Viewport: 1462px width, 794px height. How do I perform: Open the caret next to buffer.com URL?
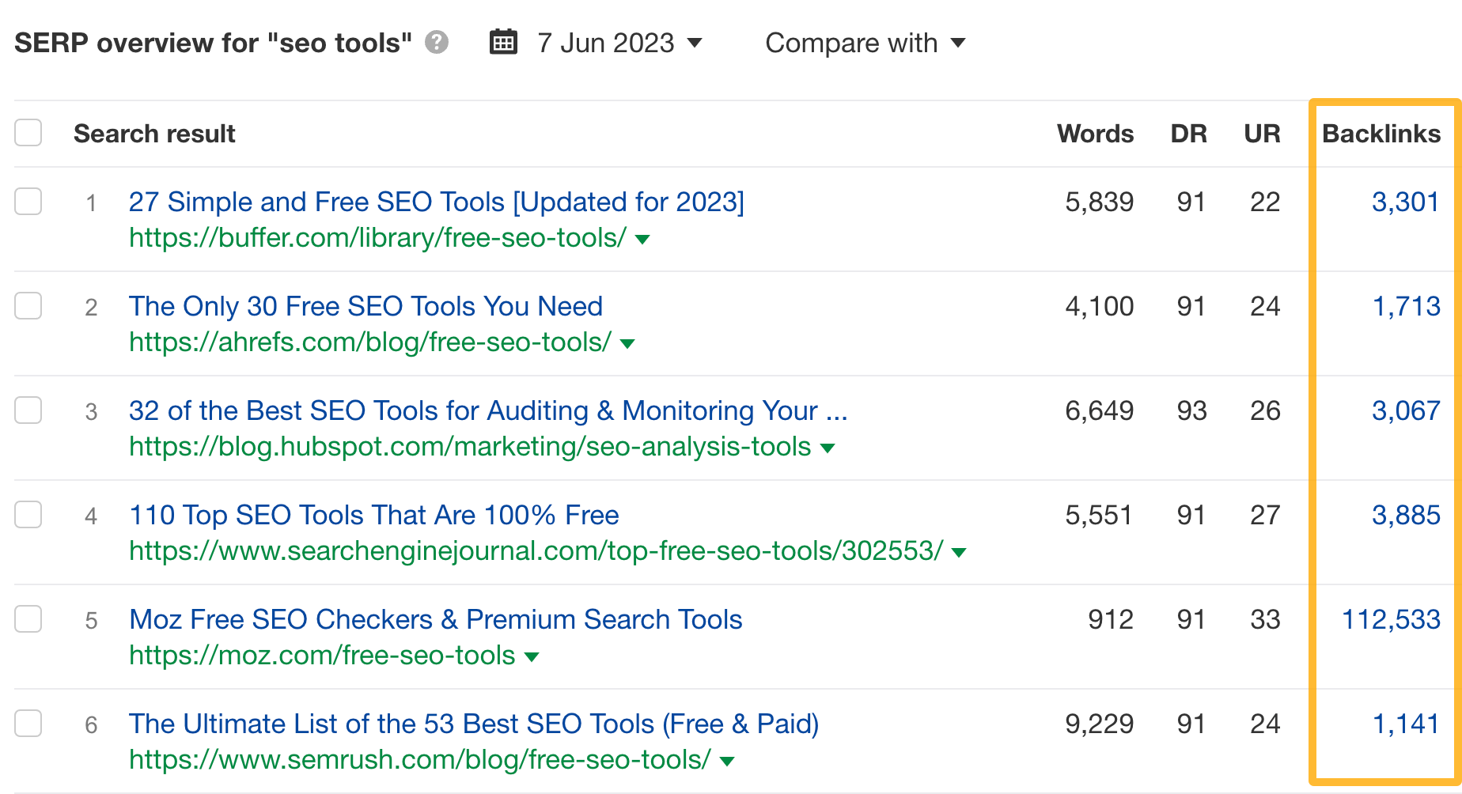click(x=643, y=239)
